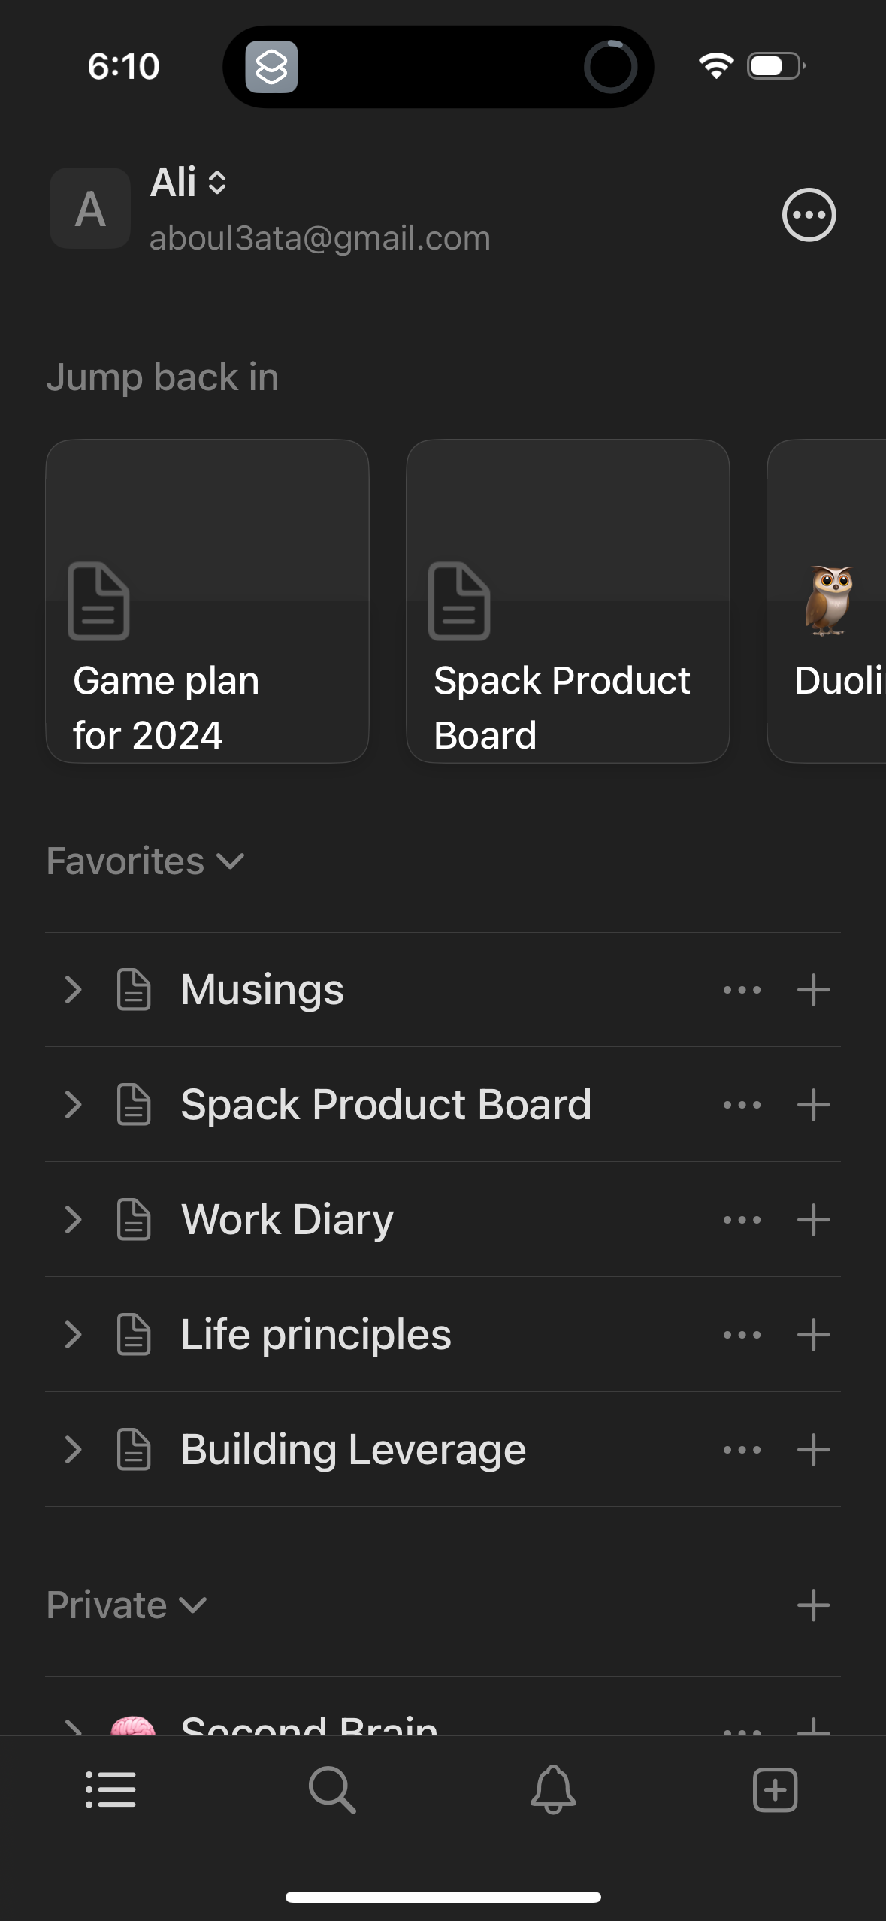Screen dimensions: 886x1921
Task: Add a sub-page under Spack Product Board
Action: 814,1104
